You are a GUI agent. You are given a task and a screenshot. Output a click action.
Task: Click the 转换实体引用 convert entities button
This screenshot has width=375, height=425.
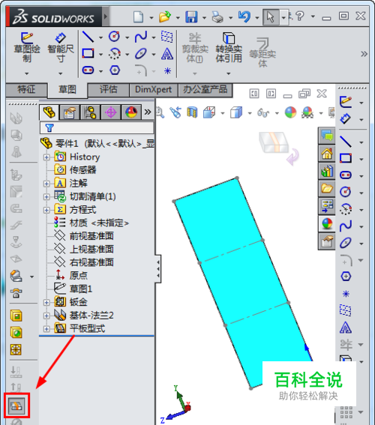coord(229,47)
